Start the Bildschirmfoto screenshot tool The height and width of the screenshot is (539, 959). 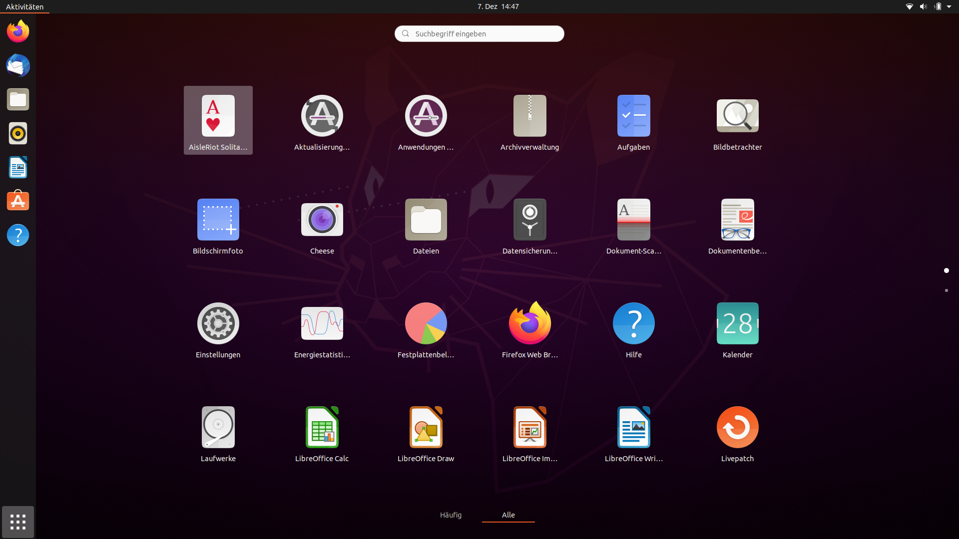(x=218, y=220)
